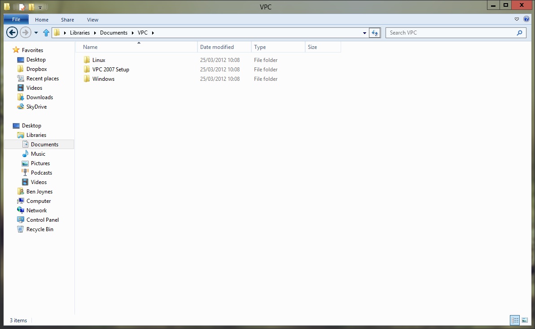This screenshot has width=535, height=329.
Task: Click the Downloads folder icon in Favorites
Action: click(x=21, y=97)
